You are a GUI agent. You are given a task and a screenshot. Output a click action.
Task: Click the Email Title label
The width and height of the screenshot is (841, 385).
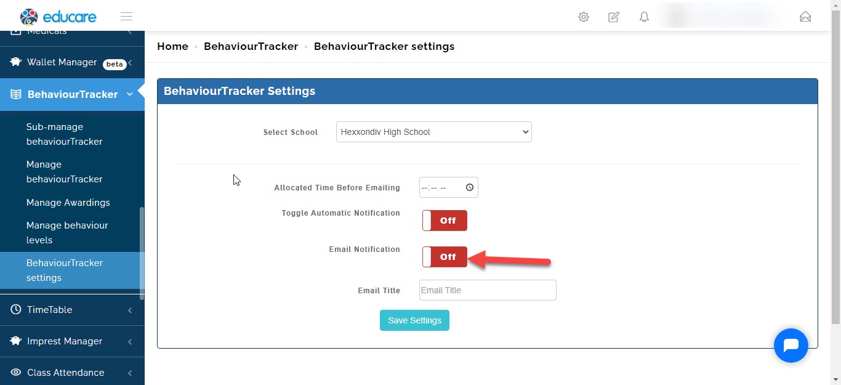tap(379, 291)
